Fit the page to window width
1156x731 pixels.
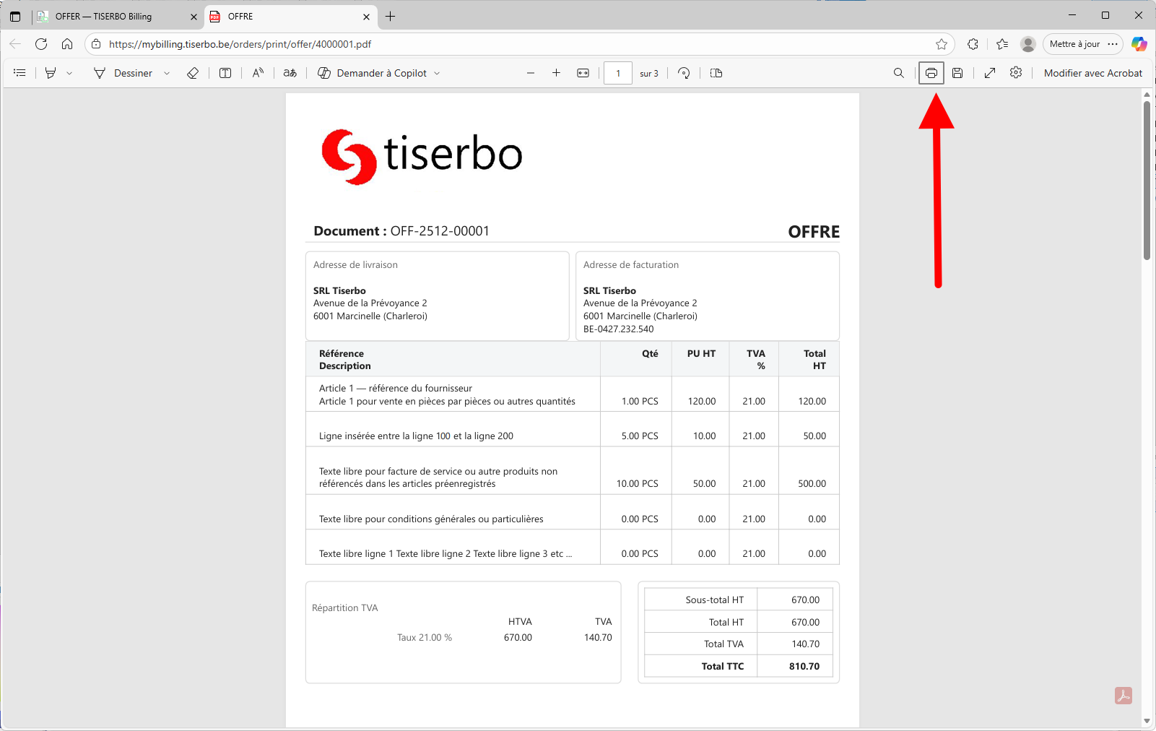(583, 72)
